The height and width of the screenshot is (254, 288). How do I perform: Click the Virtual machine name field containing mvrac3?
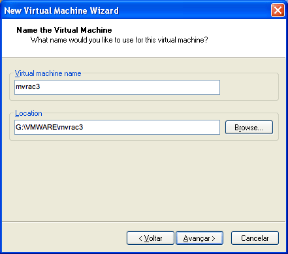click(117, 87)
